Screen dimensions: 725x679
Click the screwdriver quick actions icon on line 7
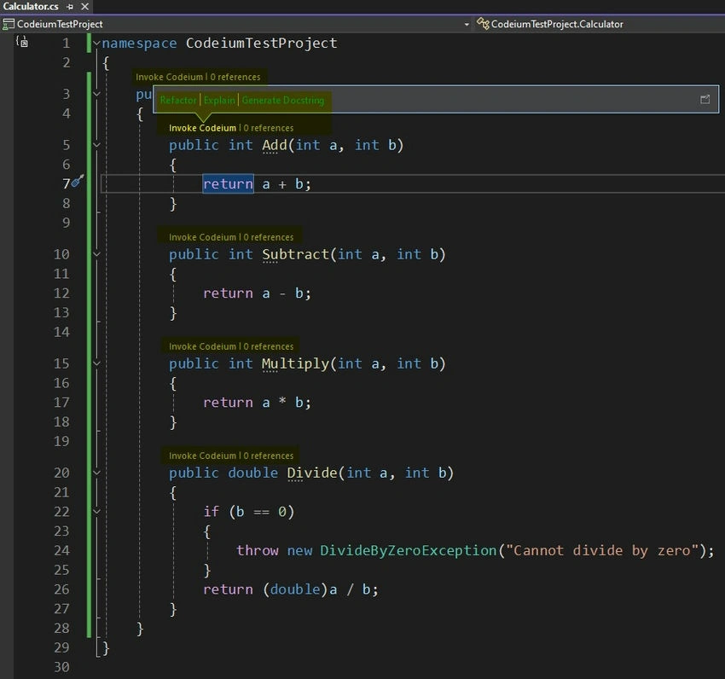pyautogui.click(x=78, y=180)
